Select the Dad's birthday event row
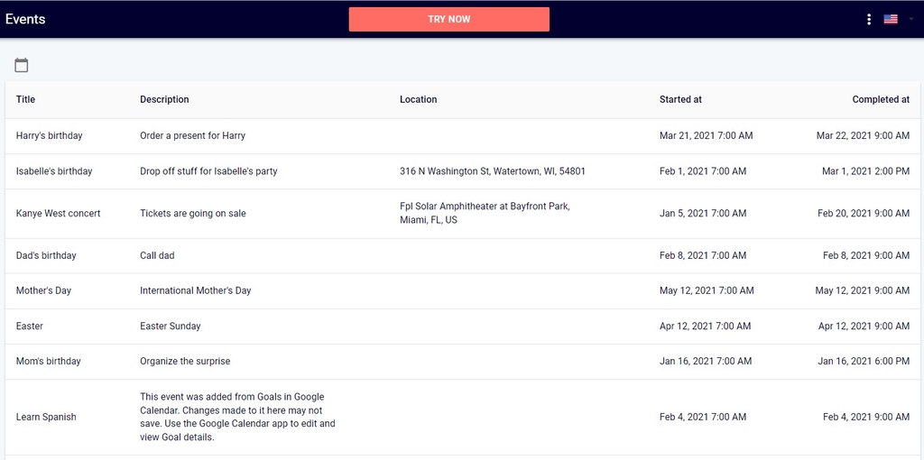 [x=463, y=255]
